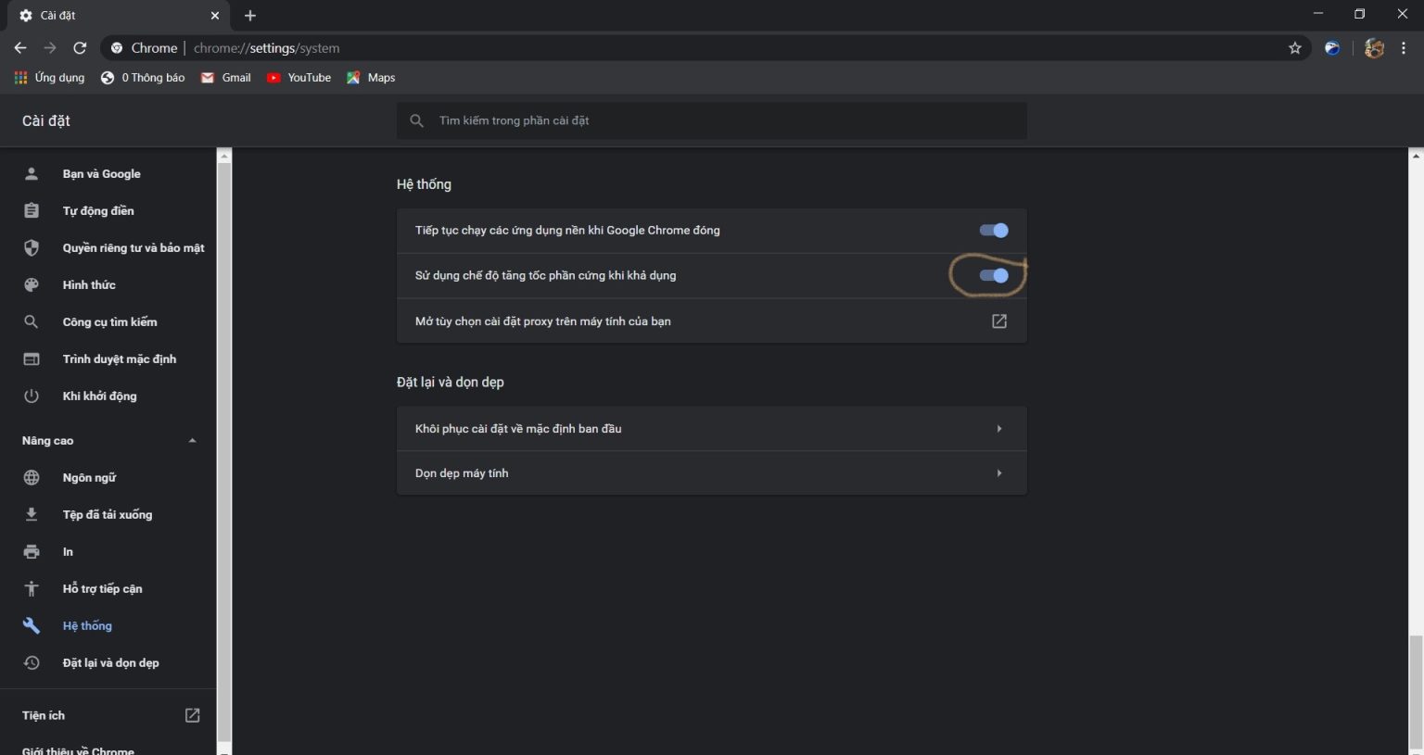Click the bookmark star icon in address bar

coord(1295,48)
